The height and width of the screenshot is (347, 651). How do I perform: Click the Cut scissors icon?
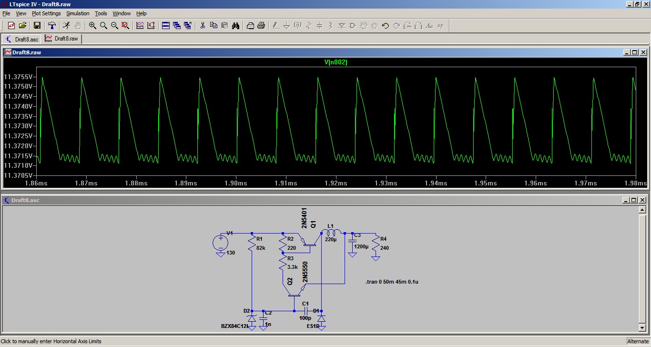tap(203, 26)
